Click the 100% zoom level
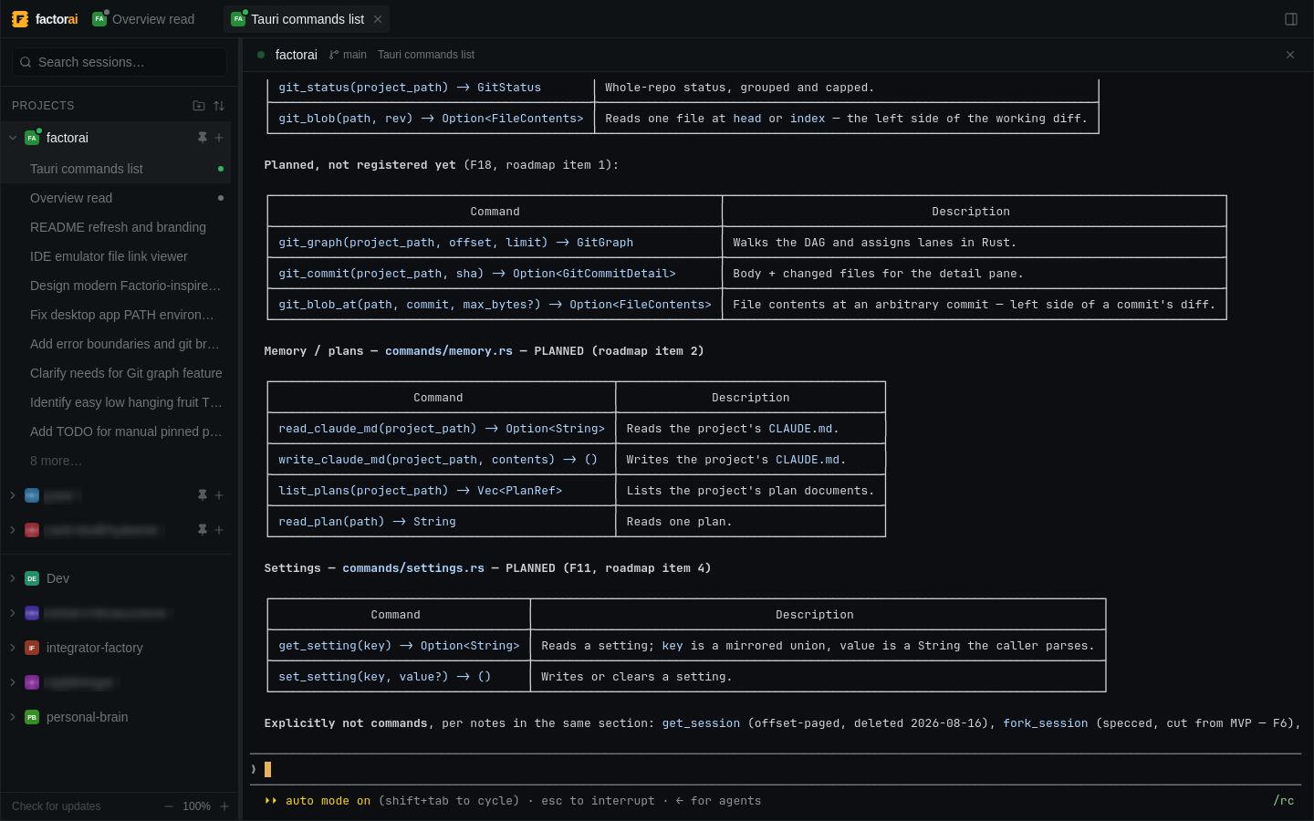Viewport: 1314px width, 821px height. pyautogui.click(x=196, y=806)
